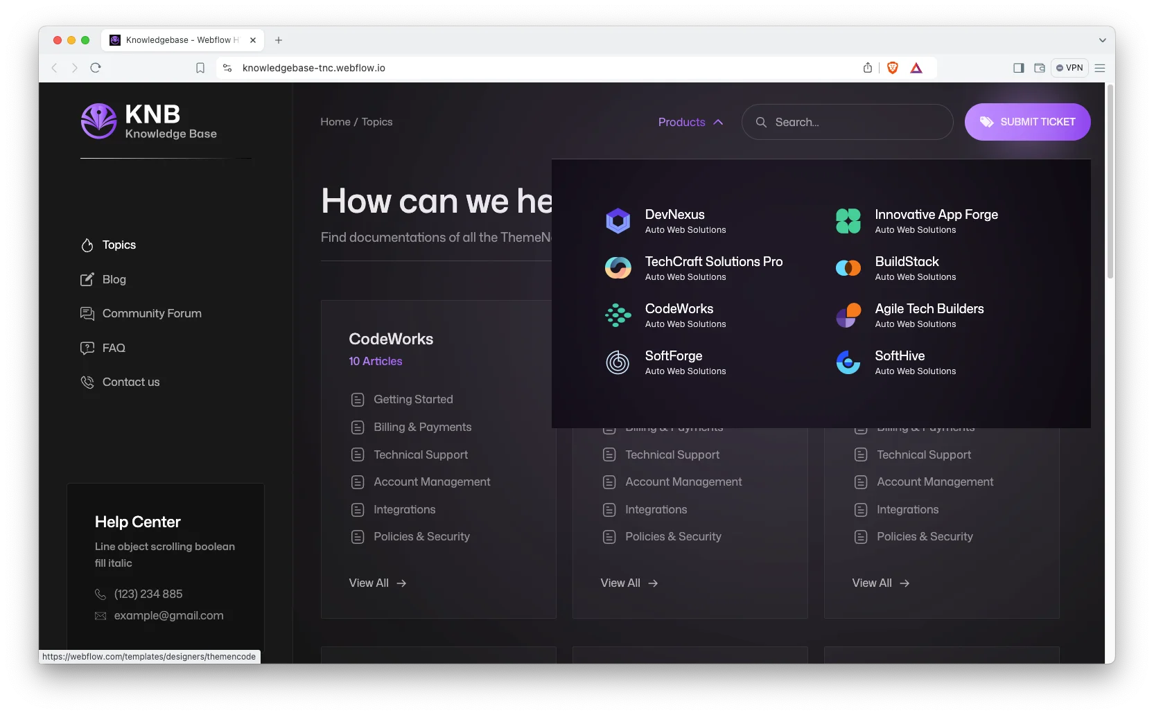Open the browser hamburger menu
The height and width of the screenshot is (715, 1154).
coord(1100,68)
